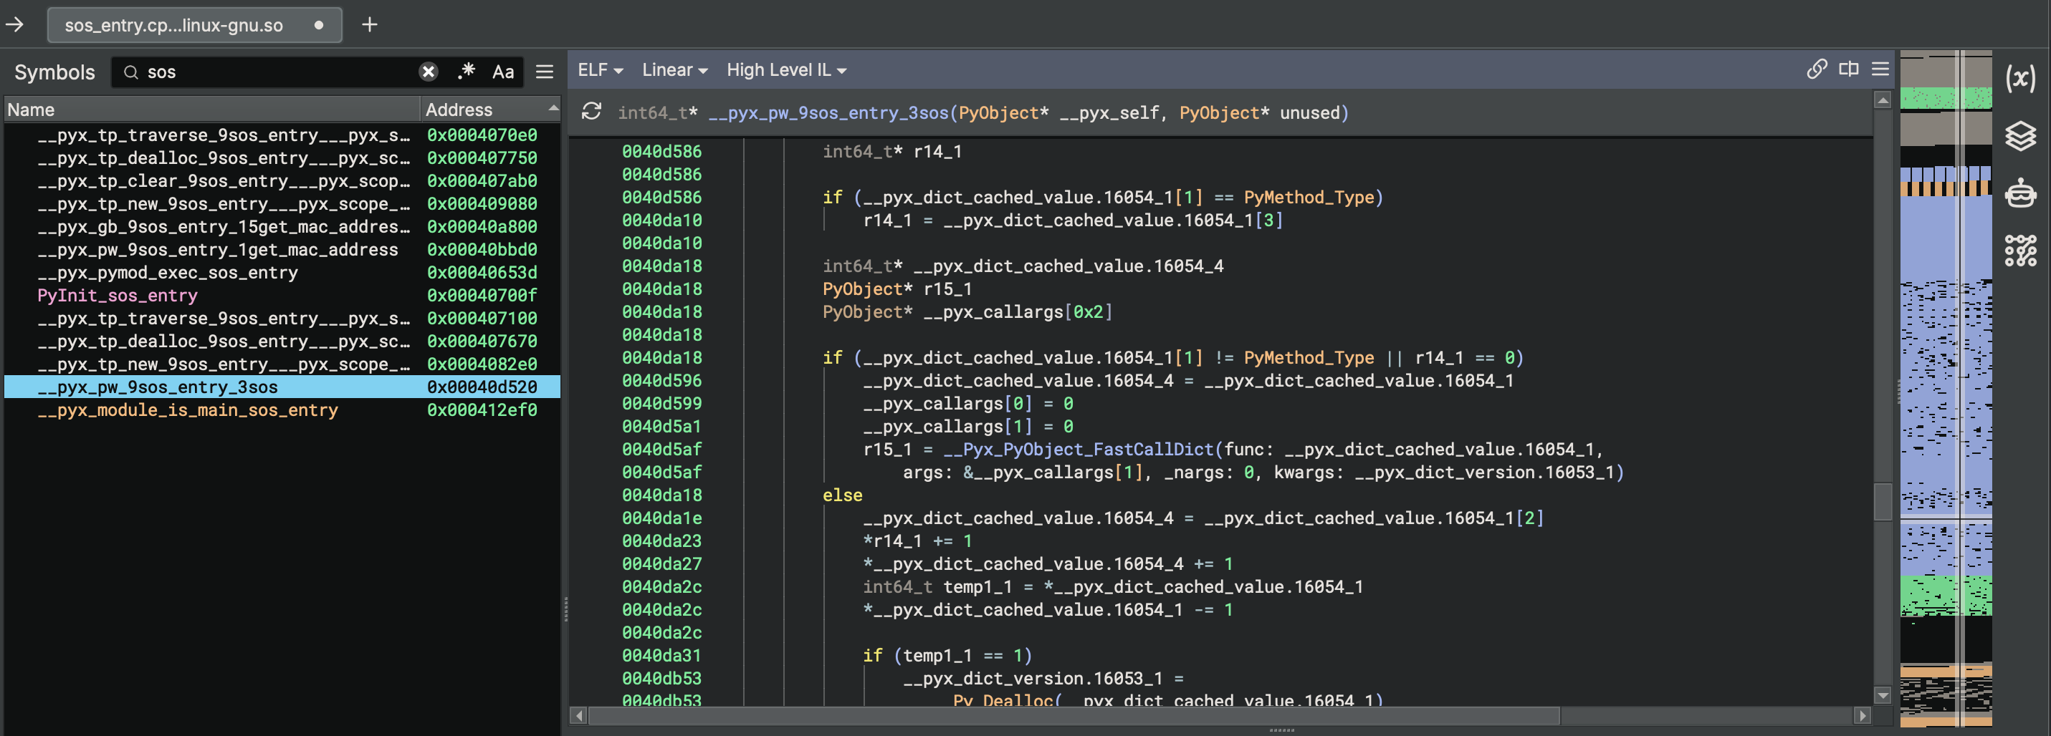2051x736 pixels.
Task: Open the ELF view type dropdown
Action: pos(600,70)
